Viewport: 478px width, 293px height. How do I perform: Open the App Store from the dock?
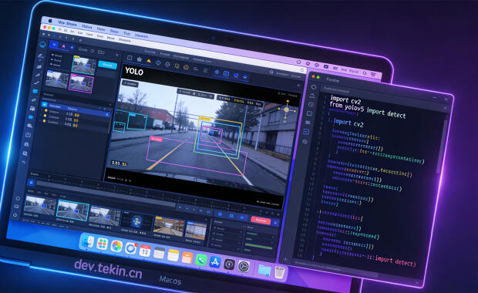pos(215,262)
